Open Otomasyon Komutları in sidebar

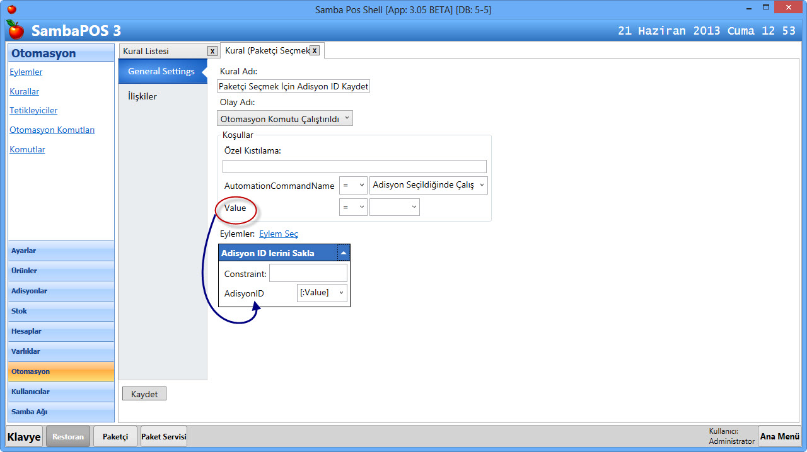click(52, 130)
